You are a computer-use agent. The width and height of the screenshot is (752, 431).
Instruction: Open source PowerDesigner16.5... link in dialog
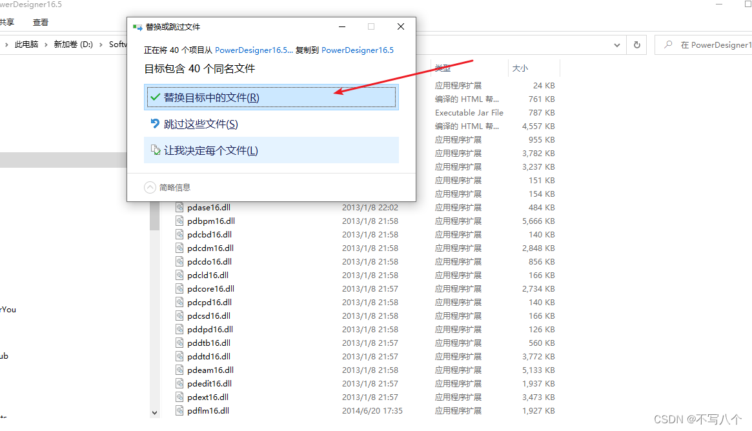pyautogui.click(x=254, y=50)
